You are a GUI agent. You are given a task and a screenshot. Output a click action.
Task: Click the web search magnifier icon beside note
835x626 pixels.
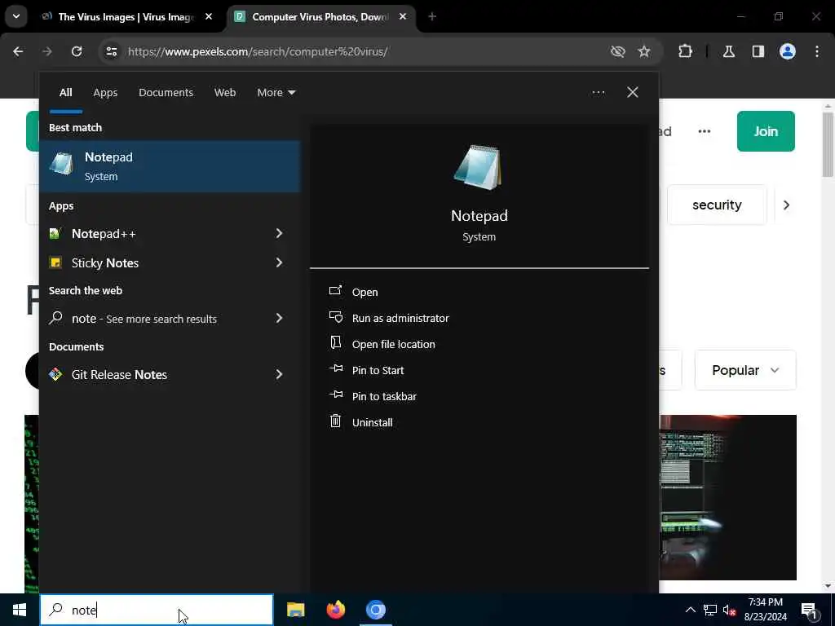point(55,319)
